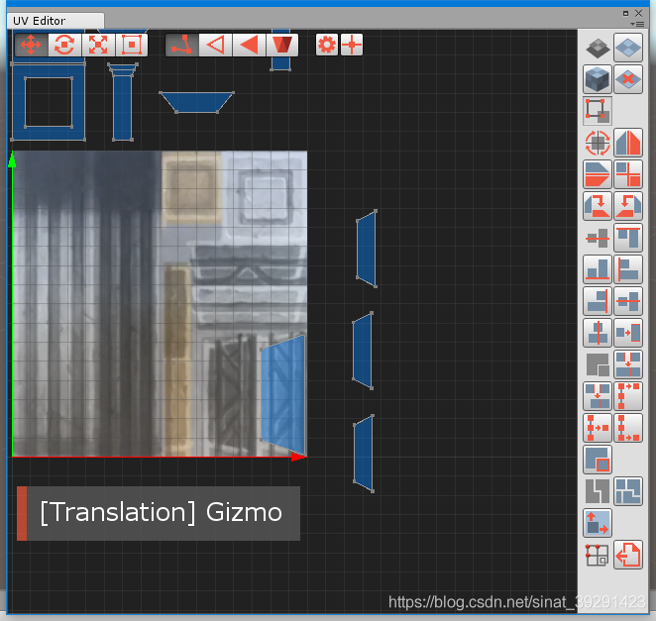Click the distribute icon with middle arrow
Image resolution: width=656 pixels, height=621 pixels.
coord(597,428)
